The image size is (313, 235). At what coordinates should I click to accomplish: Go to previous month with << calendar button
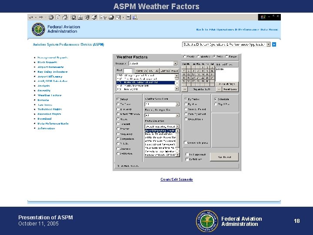click(x=185, y=89)
